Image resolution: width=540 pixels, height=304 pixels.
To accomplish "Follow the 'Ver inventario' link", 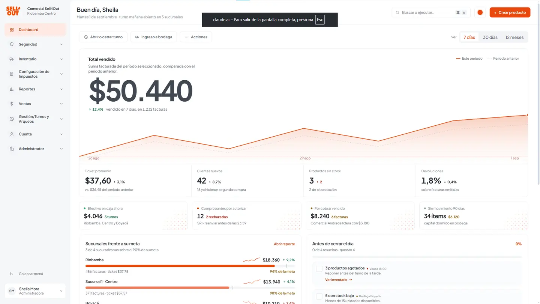I will pos(339,280).
